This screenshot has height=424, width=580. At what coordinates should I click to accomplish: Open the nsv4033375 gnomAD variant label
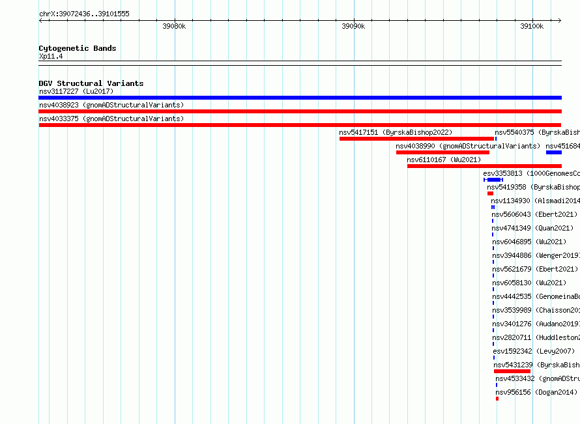coord(111,119)
